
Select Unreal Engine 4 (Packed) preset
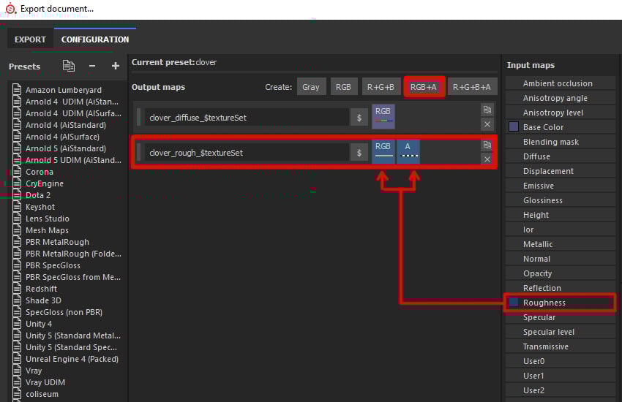point(72,359)
